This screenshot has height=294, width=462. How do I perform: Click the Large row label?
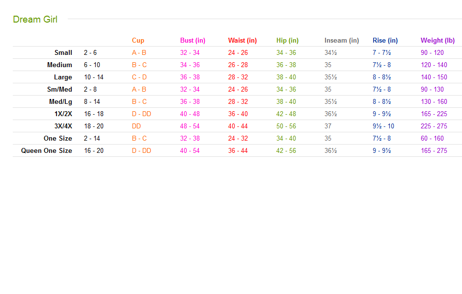pos(63,77)
